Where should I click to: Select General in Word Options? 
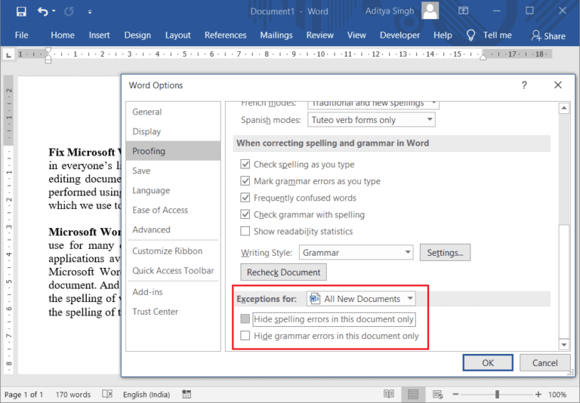(x=173, y=112)
